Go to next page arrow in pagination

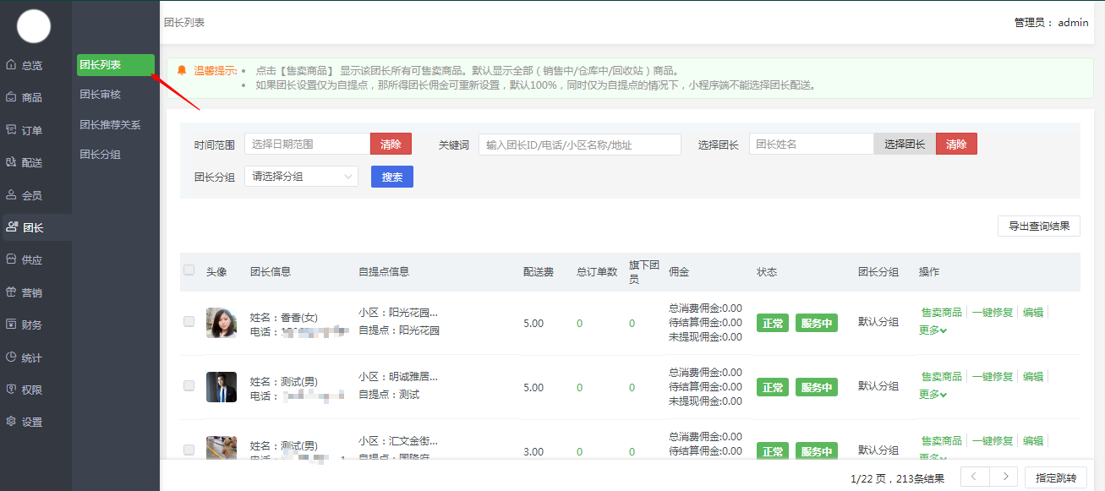pos(1004,477)
